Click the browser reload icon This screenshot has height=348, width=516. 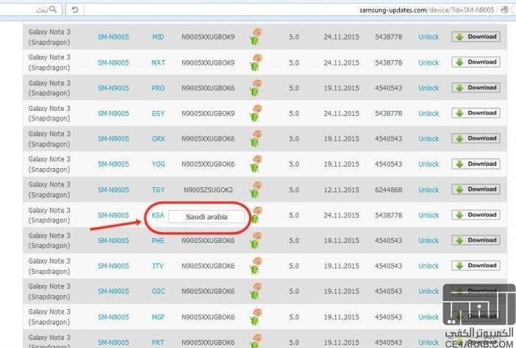[x=75, y=10]
